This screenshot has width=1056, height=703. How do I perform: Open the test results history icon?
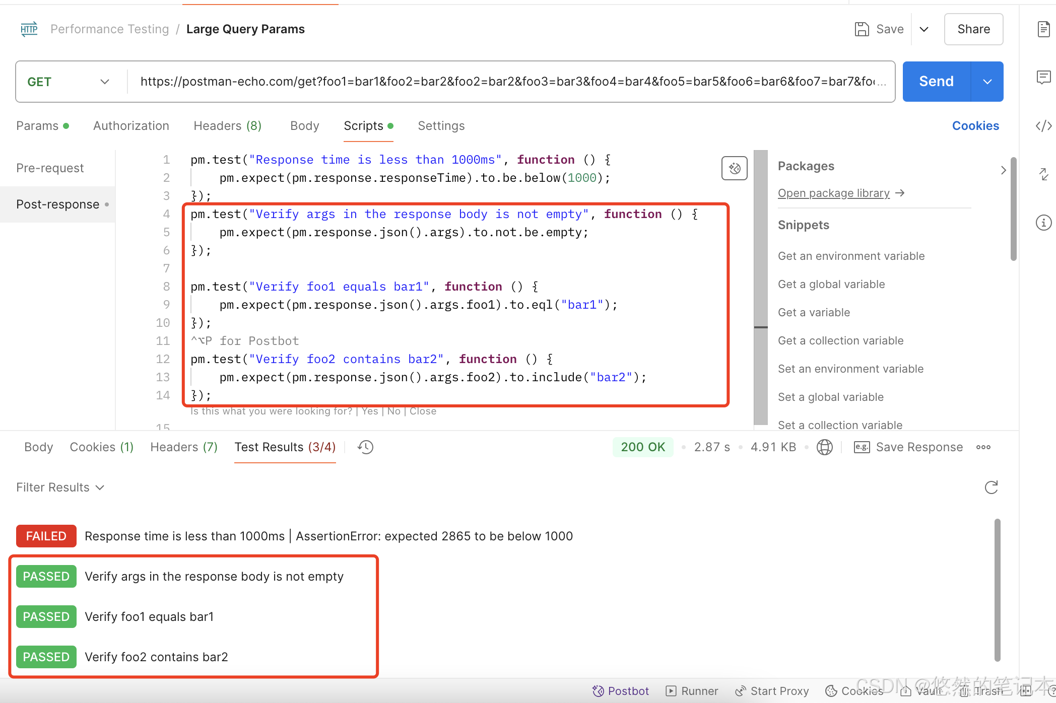click(365, 447)
